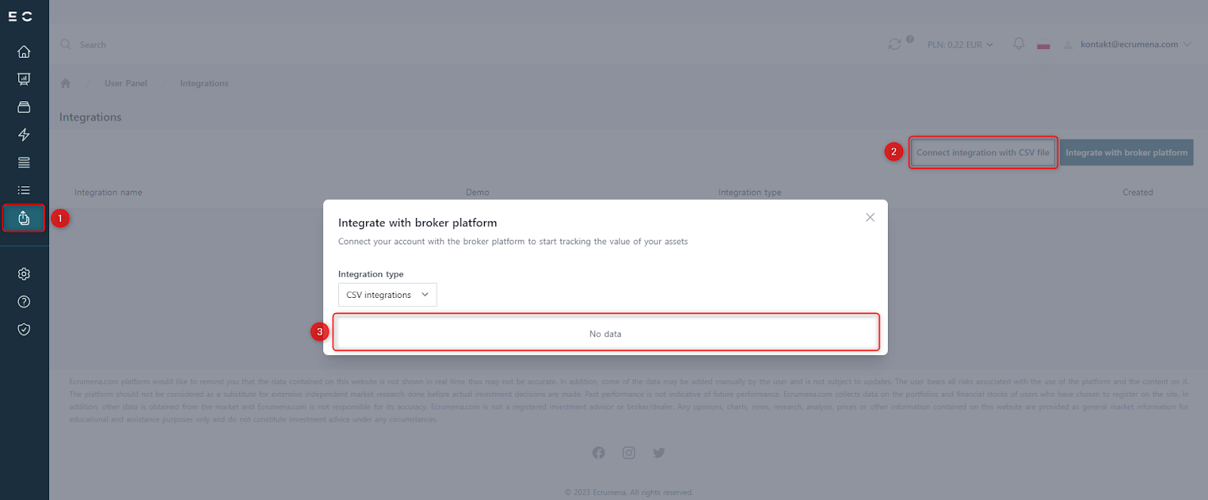Image resolution: width=1208 pixels, height=500 pixels.
Task: Select the Polish flag language icon
Action: point(1043,45)
